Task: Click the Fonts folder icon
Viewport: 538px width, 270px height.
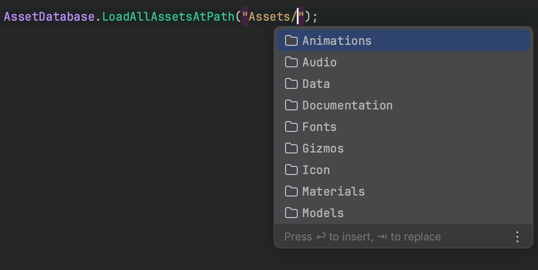Action: click(291, 127)
